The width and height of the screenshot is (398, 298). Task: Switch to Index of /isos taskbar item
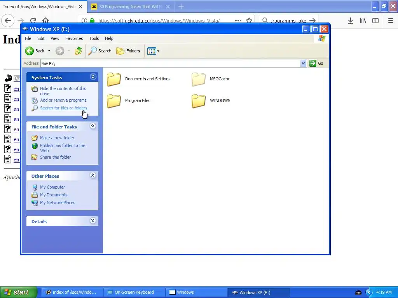(x=72, y=293)
